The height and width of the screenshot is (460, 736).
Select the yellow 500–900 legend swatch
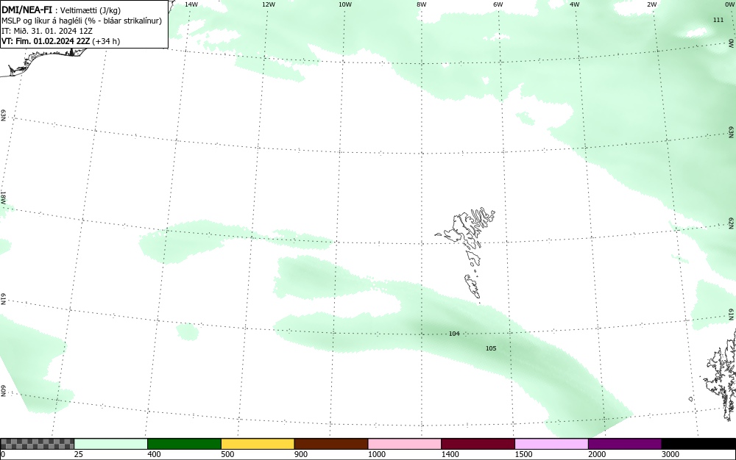click(258, 444)
